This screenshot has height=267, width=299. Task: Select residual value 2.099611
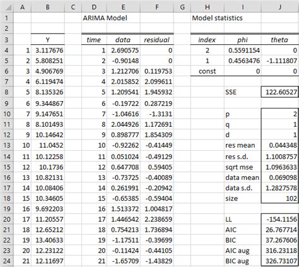point(157,81)
